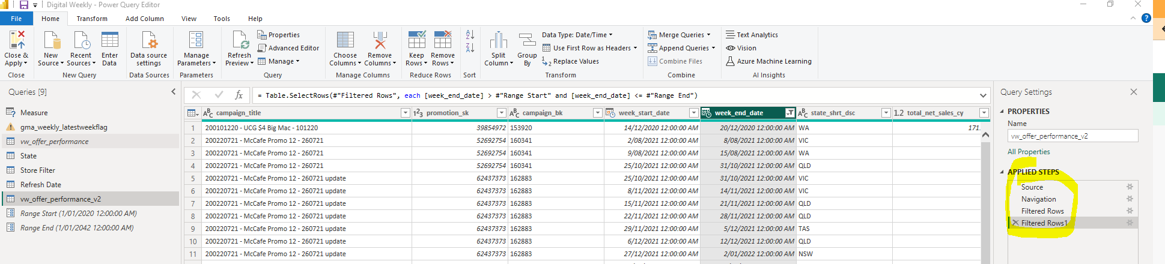The image size is (1165, 264).
Task: Open the Help question mark icon
Action: [x=1146, y=18]
